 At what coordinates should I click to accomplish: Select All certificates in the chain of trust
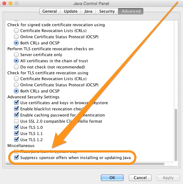pyautogui.click(x=16, y=61)
